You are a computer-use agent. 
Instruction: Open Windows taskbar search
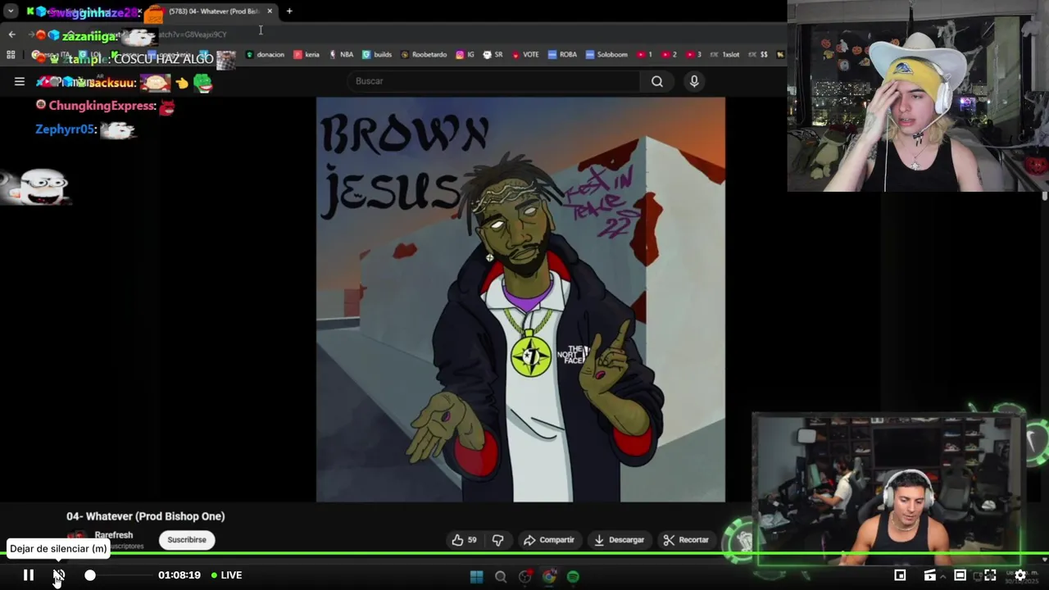501,577
